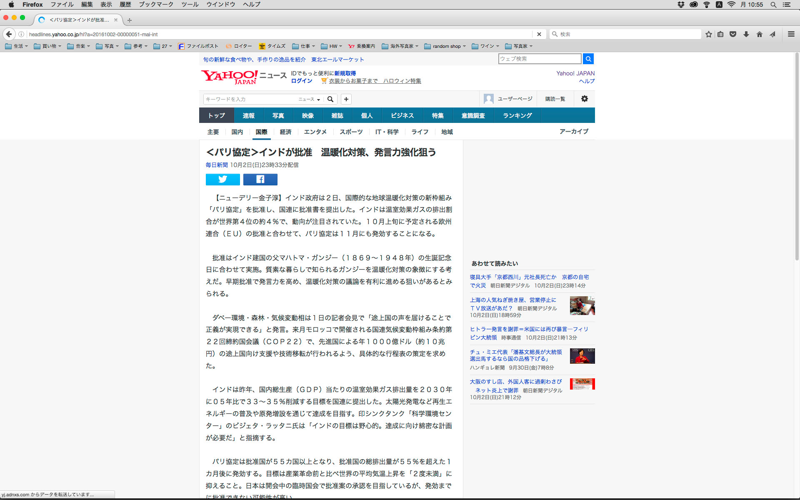Screen dimensions: 800x500
Task: Open the 海外写真家 bookmark folder dropdown
Action: [x=400, y=46]
